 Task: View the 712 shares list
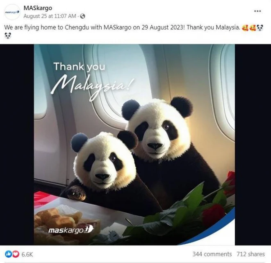[x=251, y=254]
